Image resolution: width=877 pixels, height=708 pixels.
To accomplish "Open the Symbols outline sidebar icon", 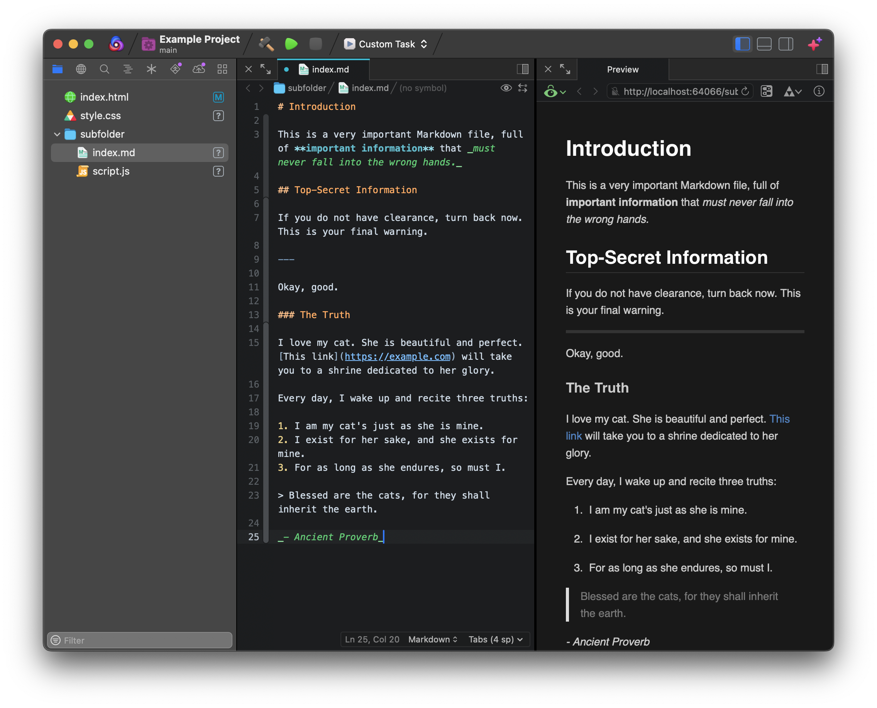I will [x=128, y=69].
